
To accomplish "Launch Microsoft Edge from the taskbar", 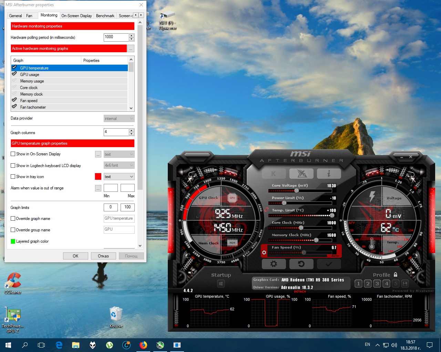I will point(59,345).
